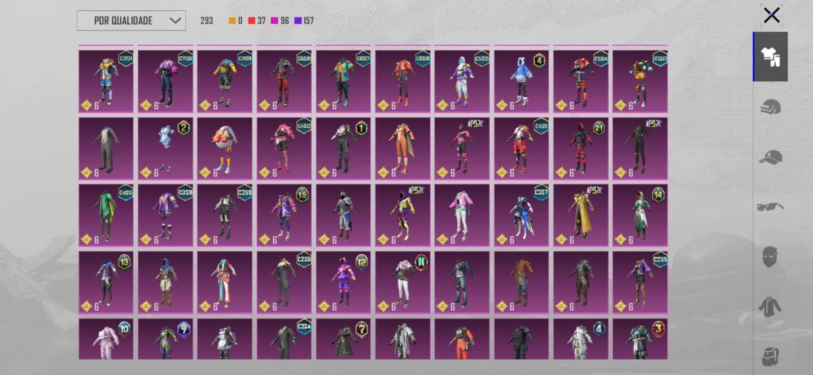Pick the outfit with badge number 21
This screenshot has height=375, width=813.
(580, 149)
